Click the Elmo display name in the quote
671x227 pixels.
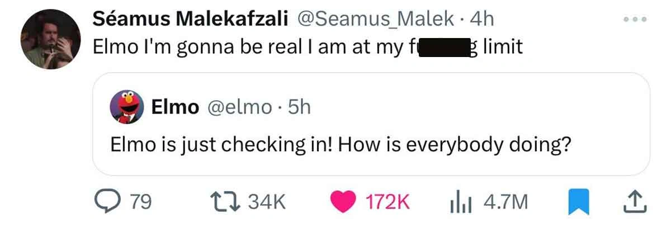[x=176, y=107]
